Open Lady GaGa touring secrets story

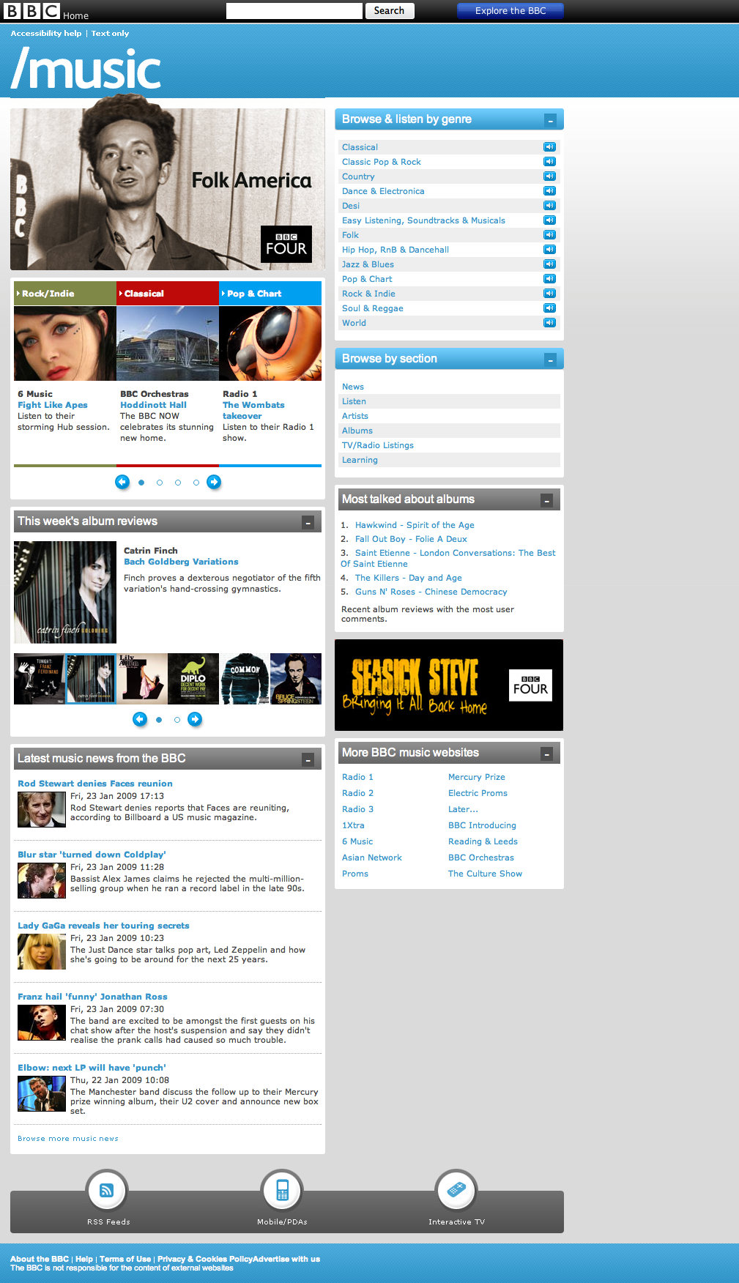coord(103,926)
